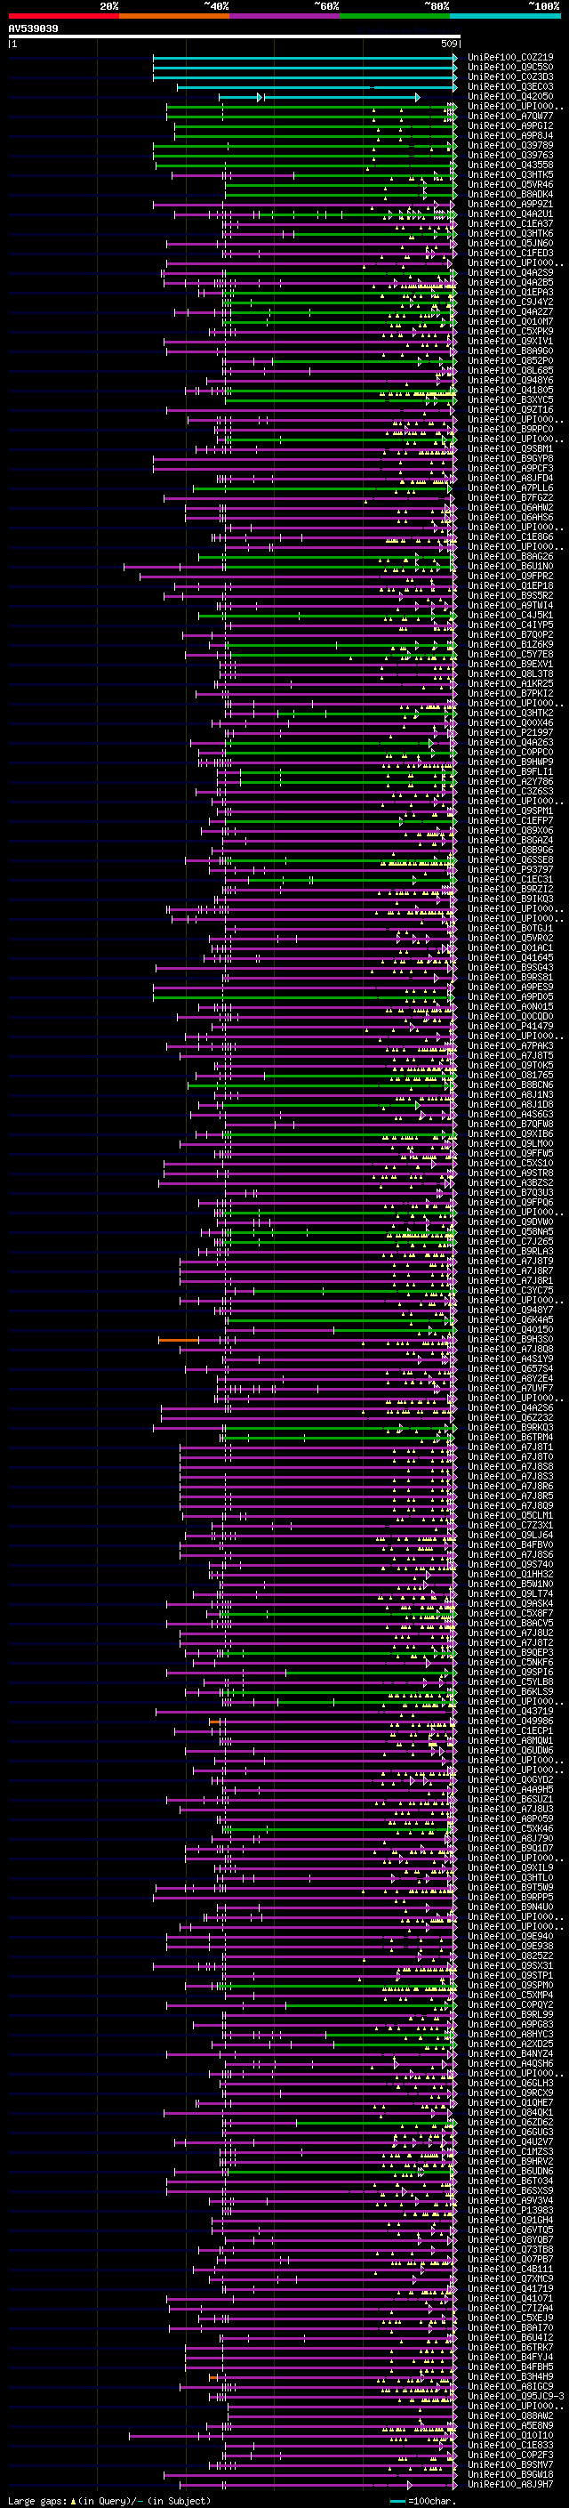
Task: Click the =100char. scale legend
Action: pos(423,2500)
